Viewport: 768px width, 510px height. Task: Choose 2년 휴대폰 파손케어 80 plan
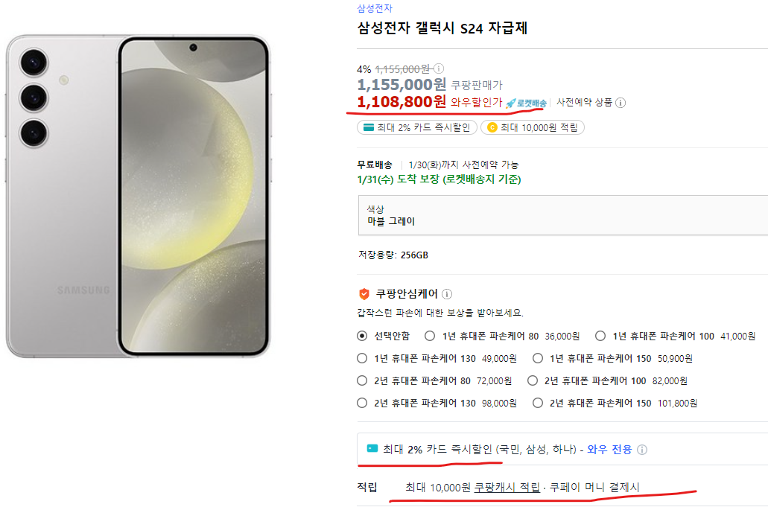pyautogui.click(x=360, y=380)
